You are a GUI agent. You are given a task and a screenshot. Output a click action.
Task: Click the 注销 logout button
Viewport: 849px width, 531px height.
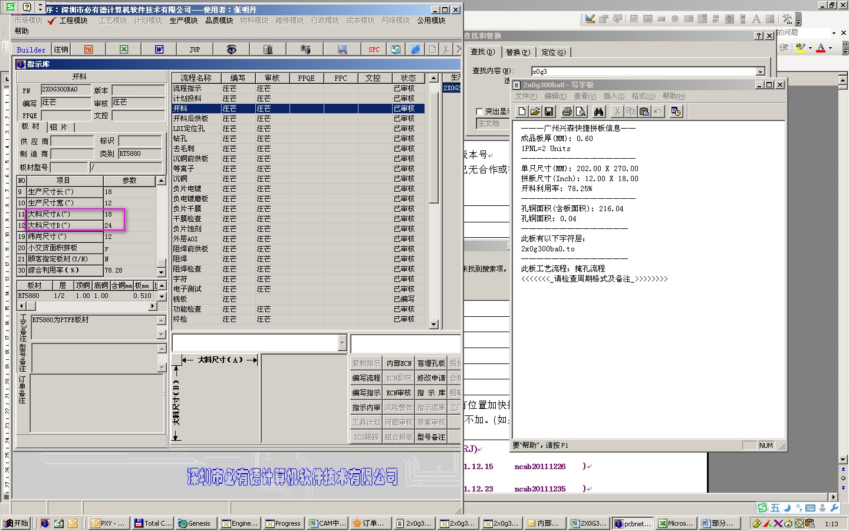[x=61, y=50]
